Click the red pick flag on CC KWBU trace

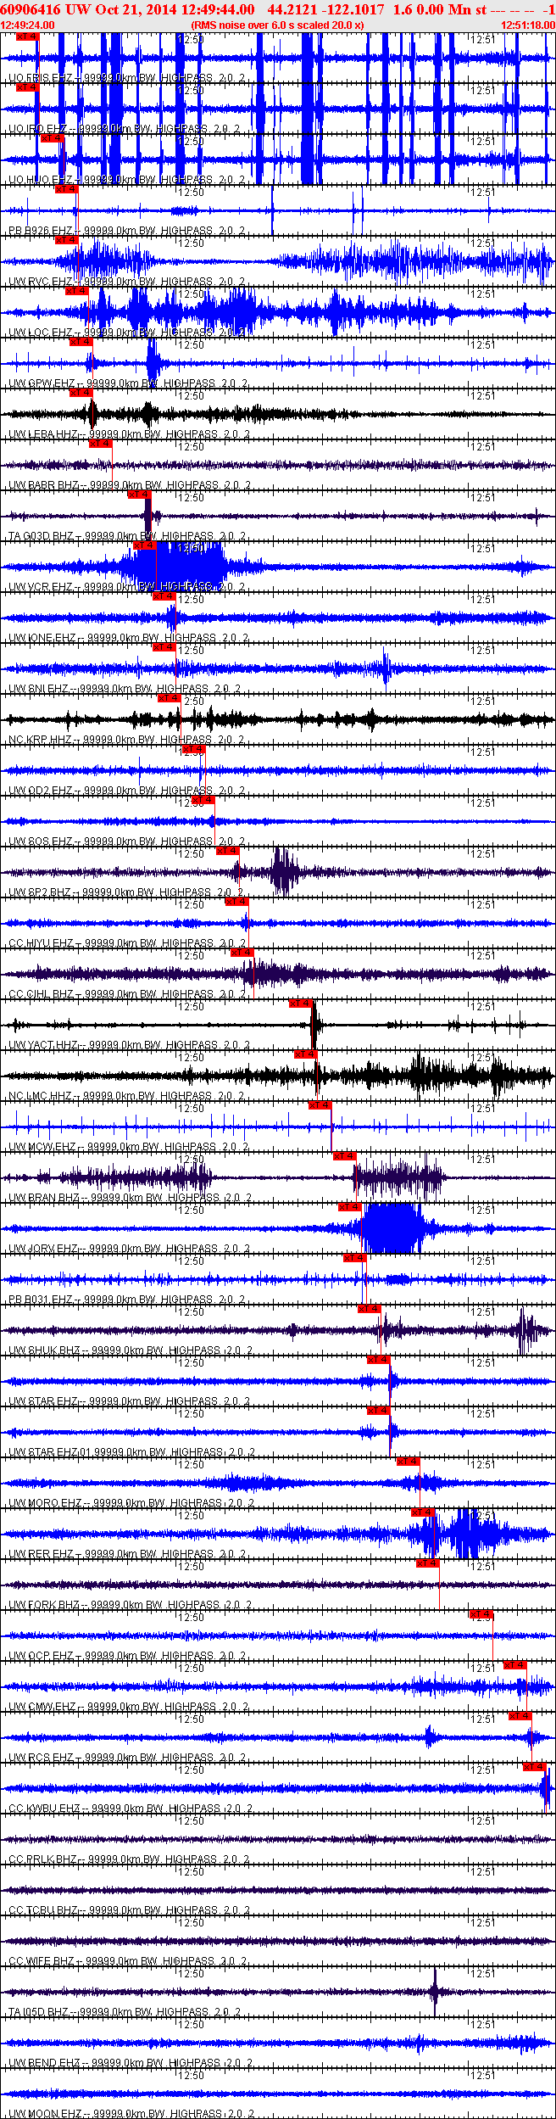pos(535,1767)
